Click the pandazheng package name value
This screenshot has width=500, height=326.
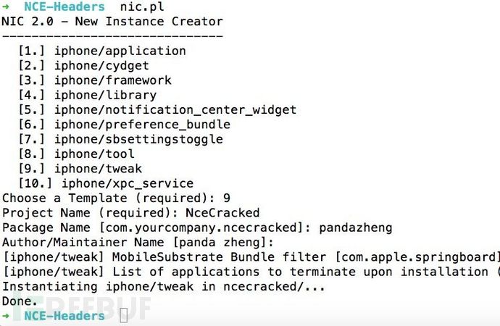[x=356, y=227]
